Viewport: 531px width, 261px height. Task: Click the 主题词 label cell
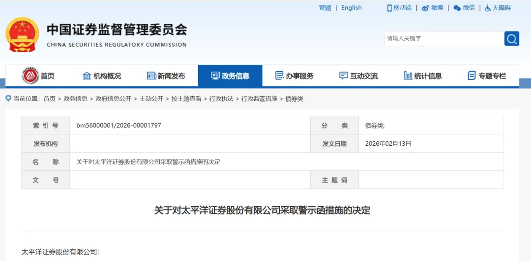(335, 180)
